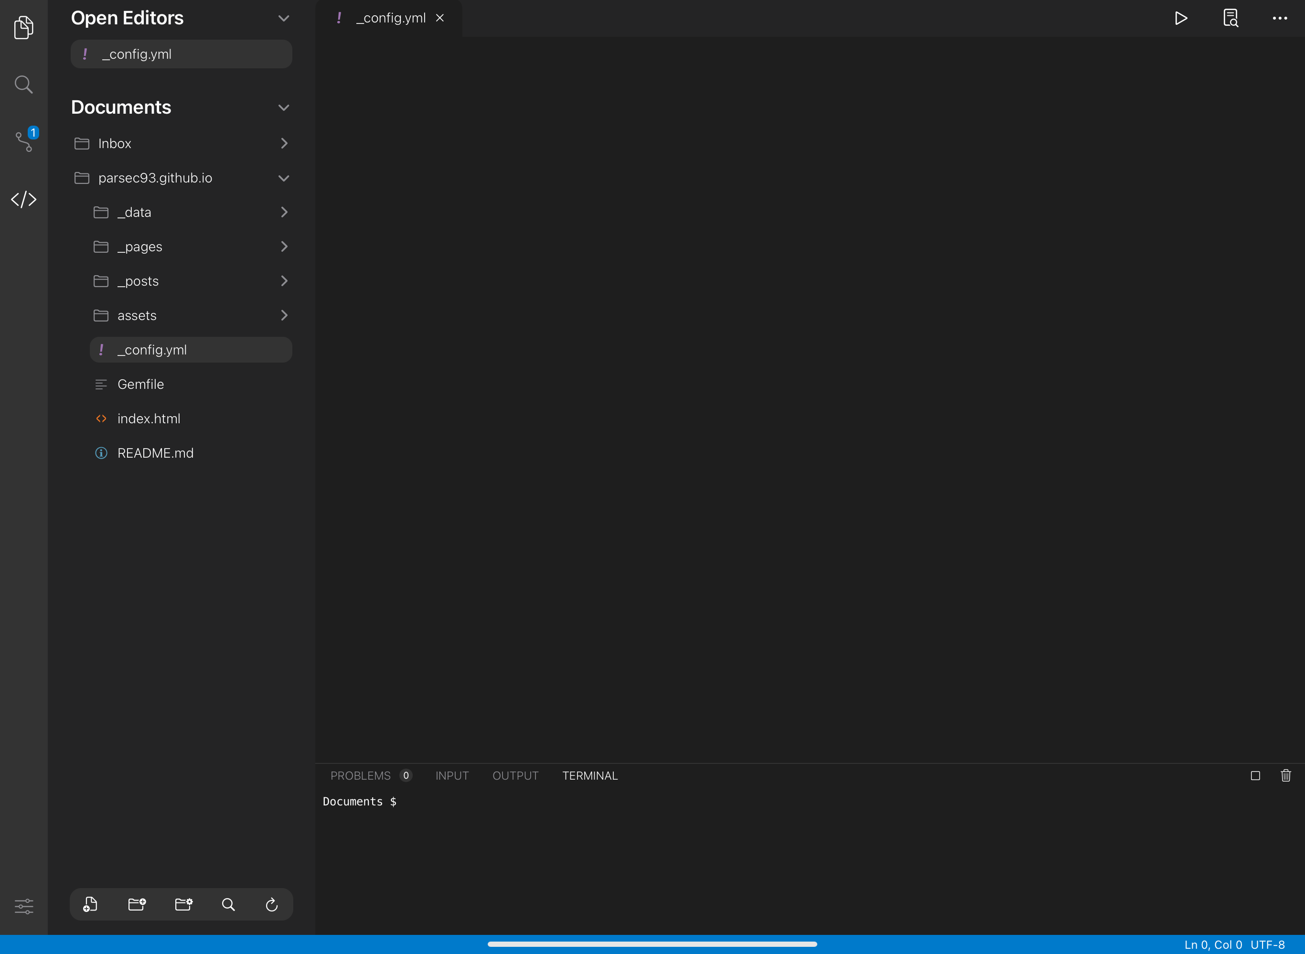Open the Source Control panel with badge 1

coord(23,141)
